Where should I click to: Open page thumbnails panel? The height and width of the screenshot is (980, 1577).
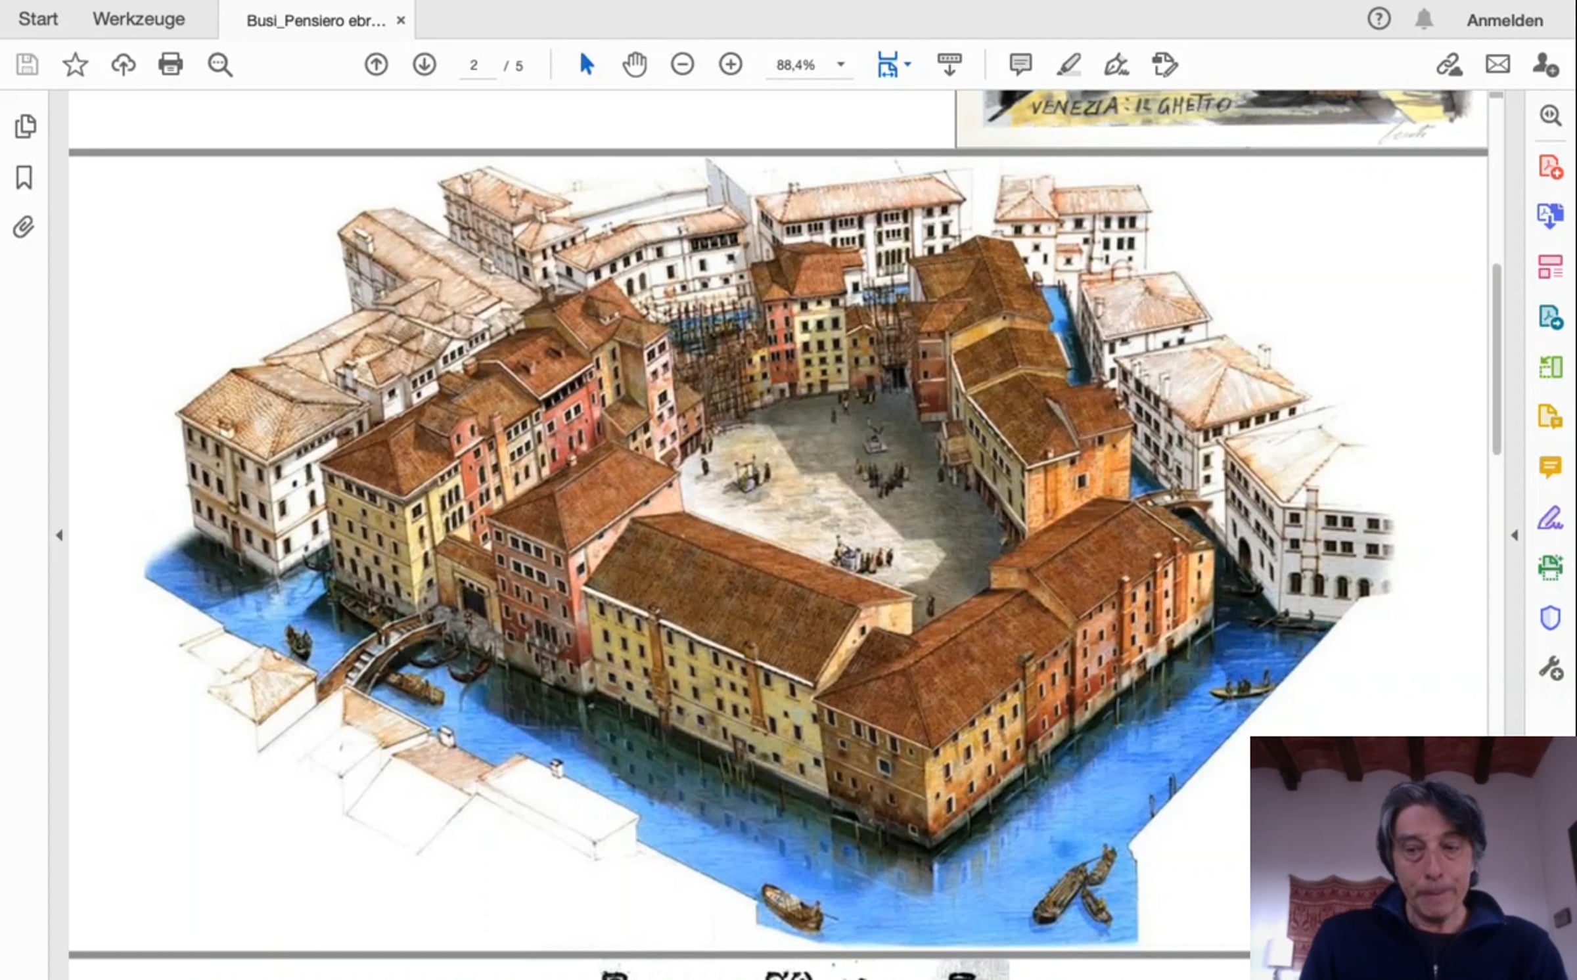coord(25,126)
